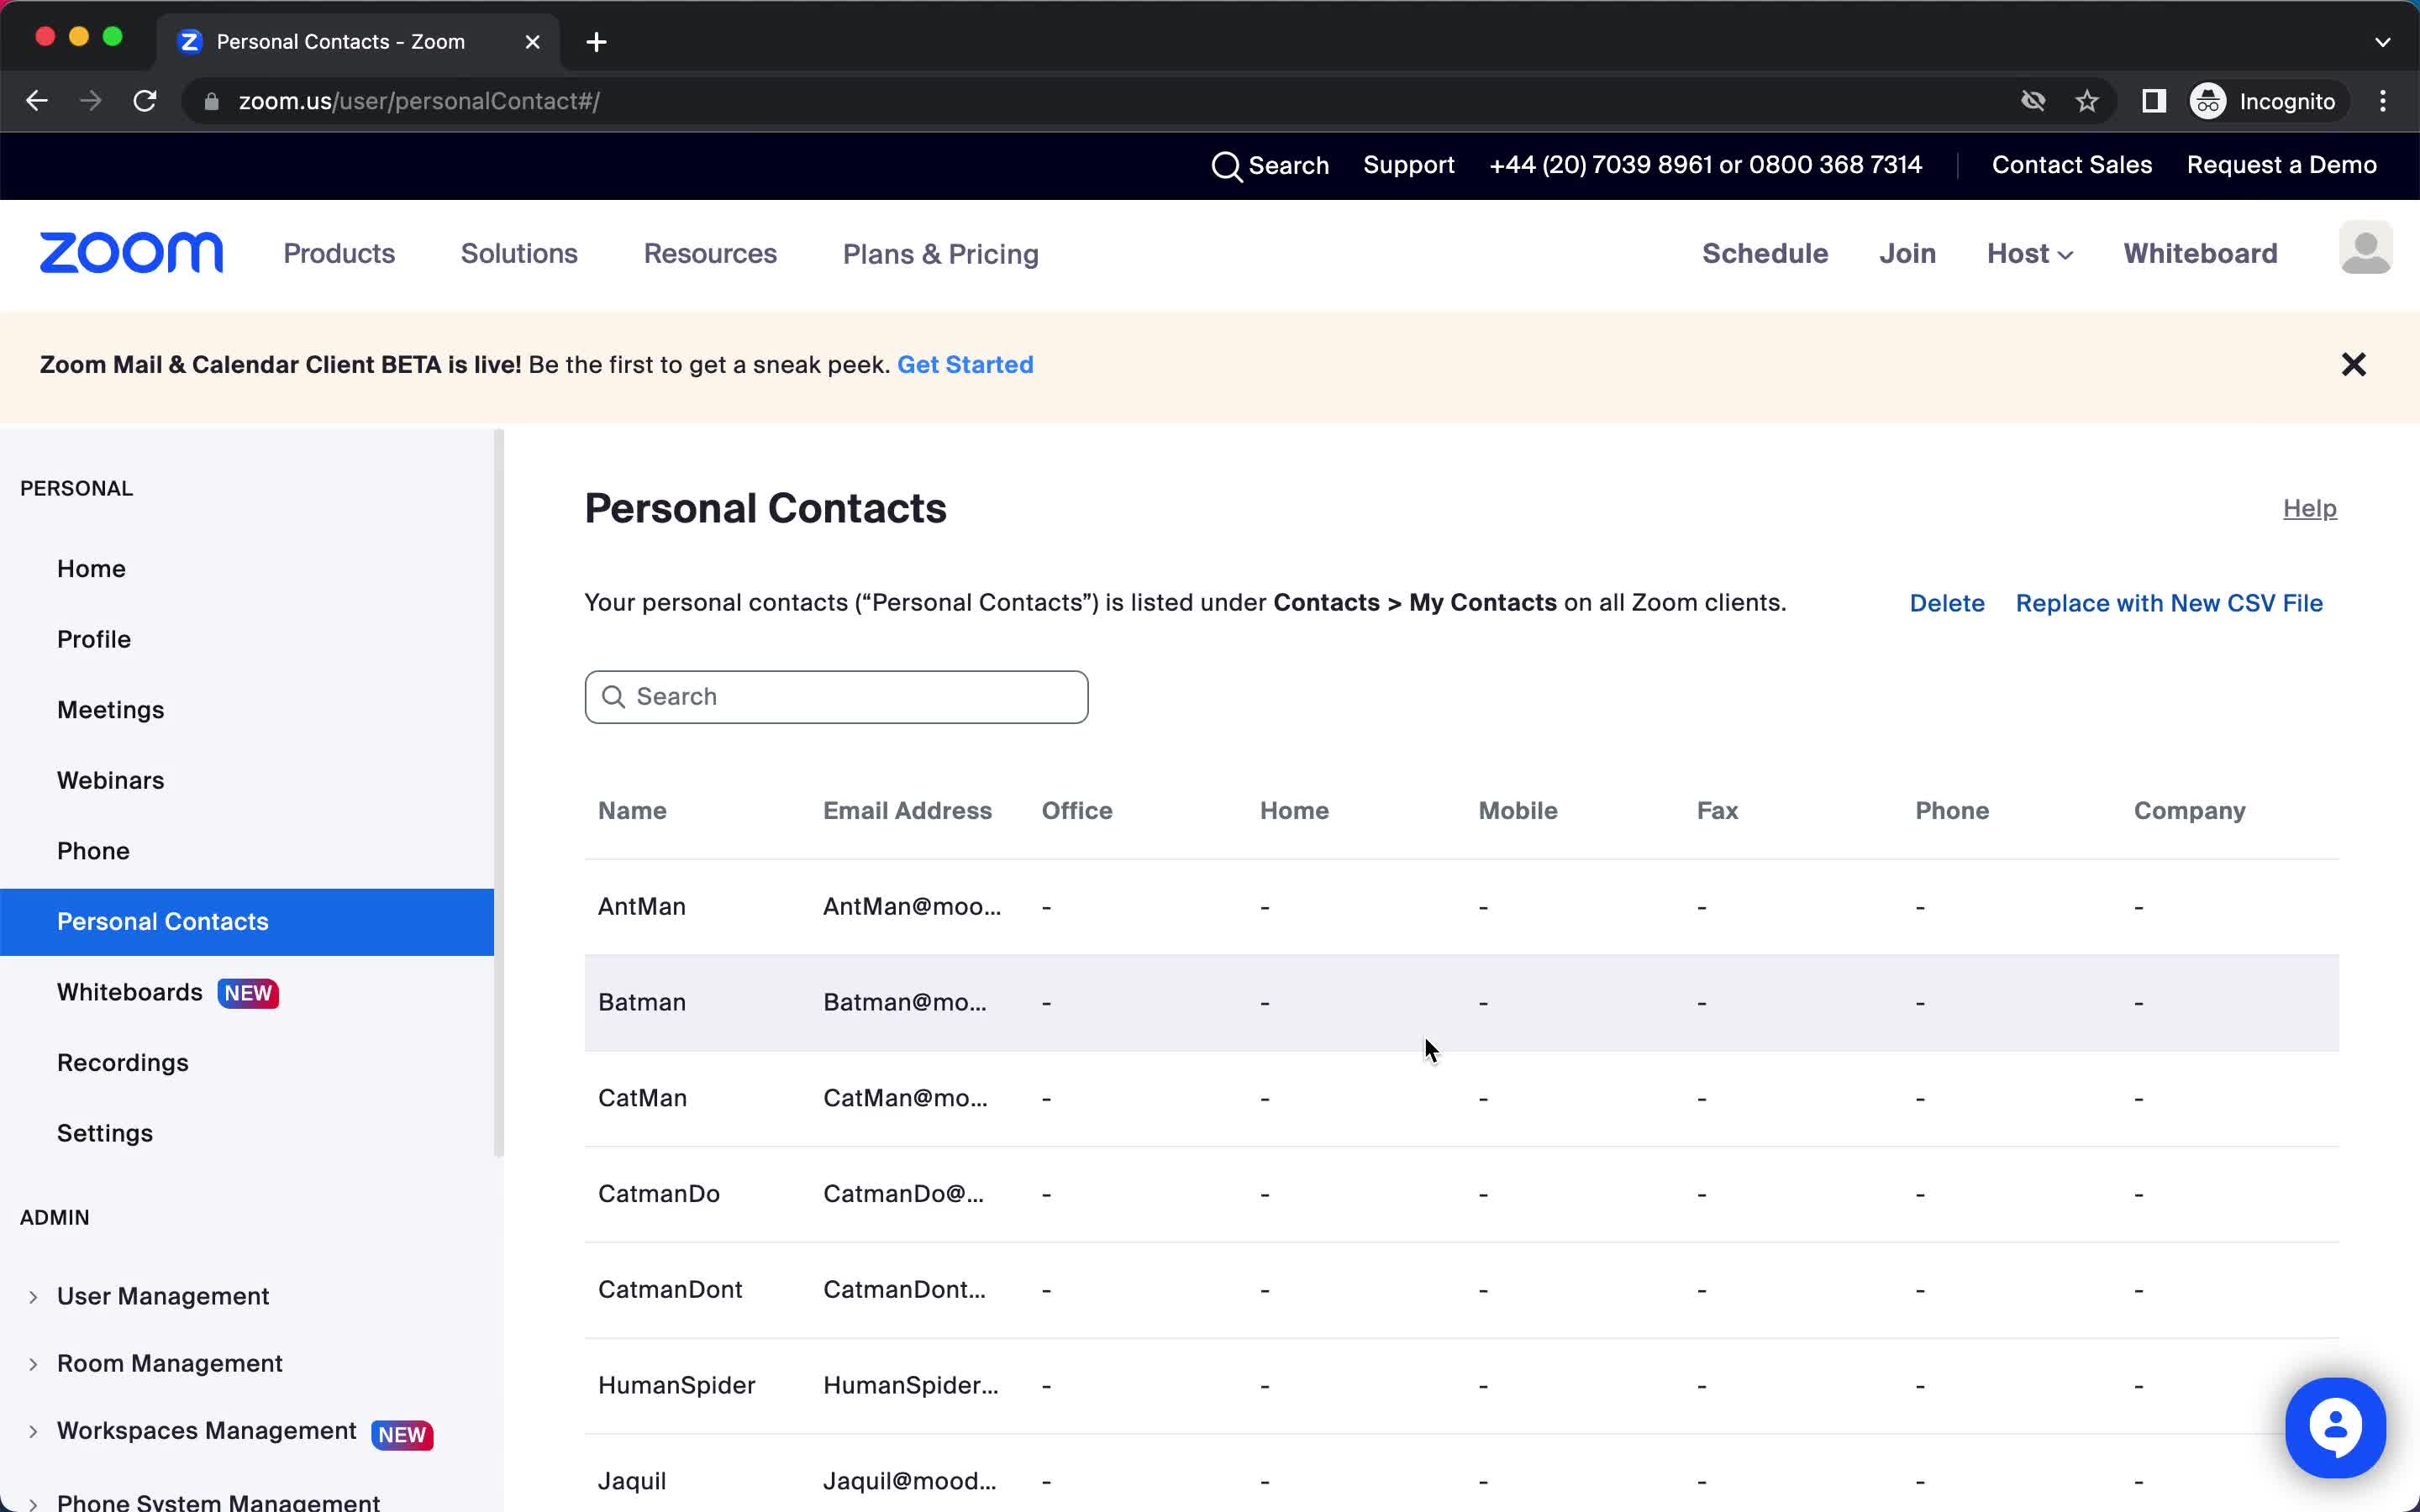Click the Zoom logo
This screenshot has height=1512, width=2420.
(x=131, y=253)
